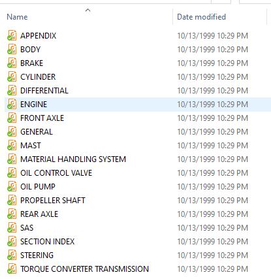Viewport: 271px width, 279px height.
Task: Select the highlighted ENGINE file name
Action: 34,105
